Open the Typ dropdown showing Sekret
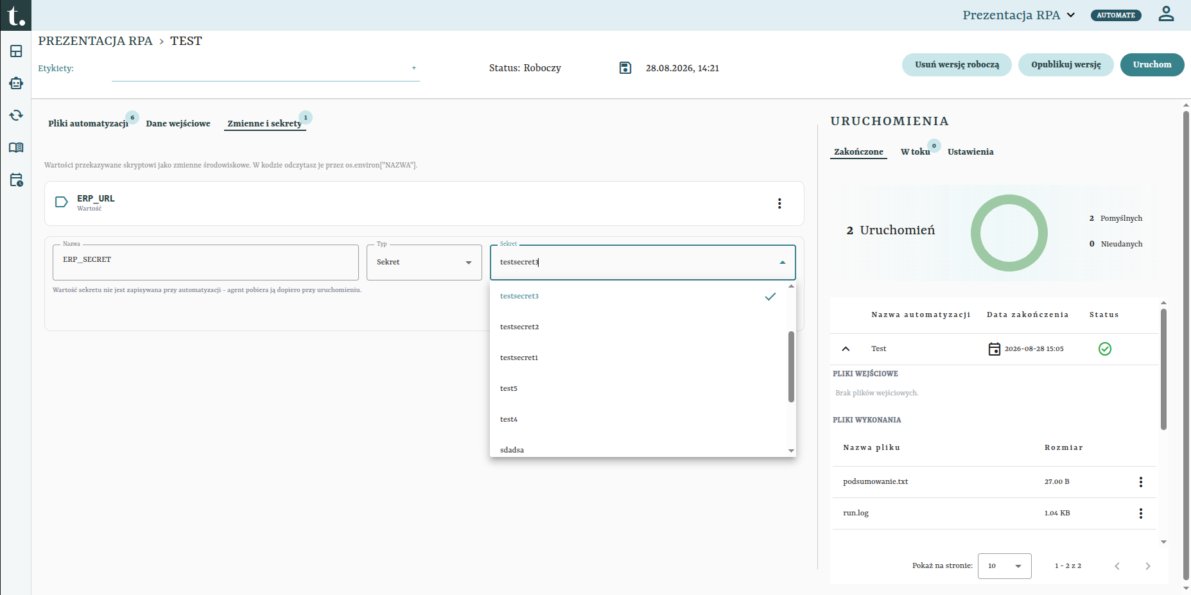Image resolution: width=1191 pixels, height=595 pixels. coord(424,263)
